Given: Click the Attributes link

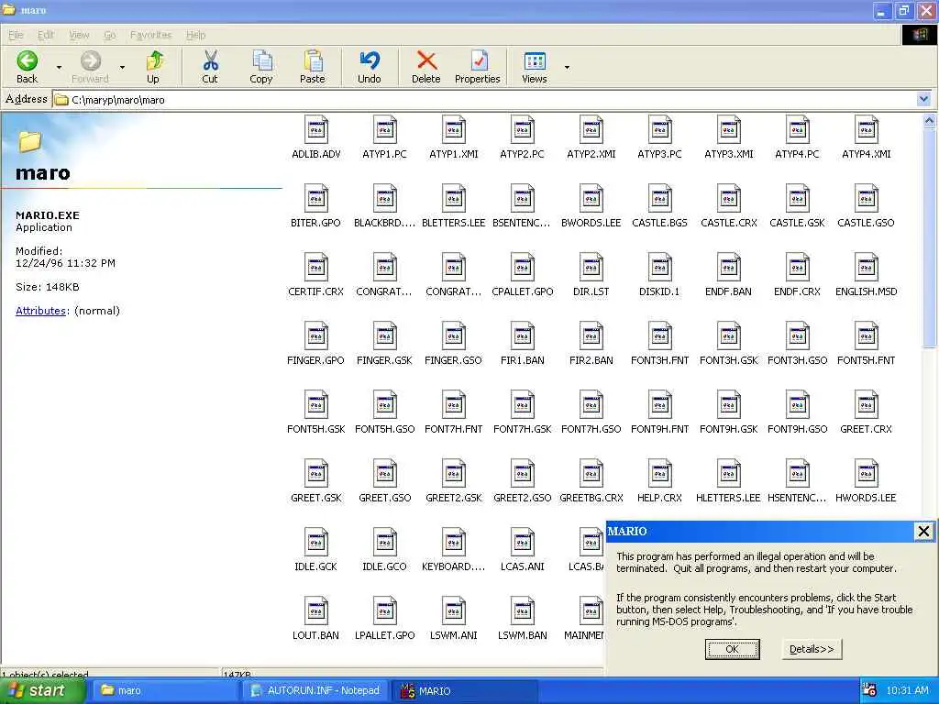Looking at the screenshot, I should (40, 311).
